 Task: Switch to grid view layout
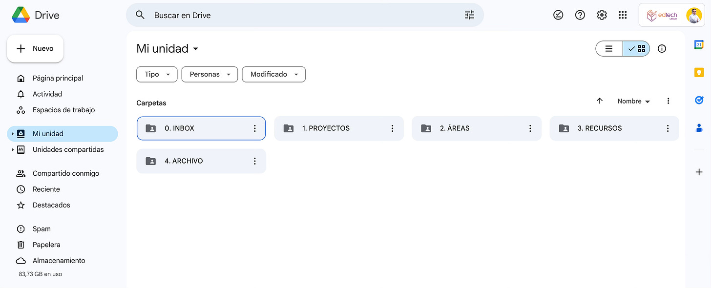(x=636, y=48)
